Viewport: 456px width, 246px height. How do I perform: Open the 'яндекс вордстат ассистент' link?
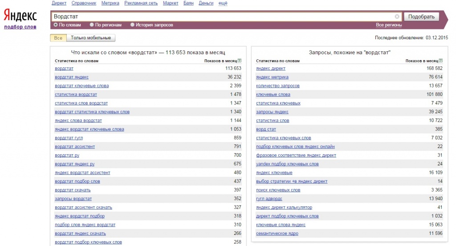pyautogui.click(x=82, y=172)
